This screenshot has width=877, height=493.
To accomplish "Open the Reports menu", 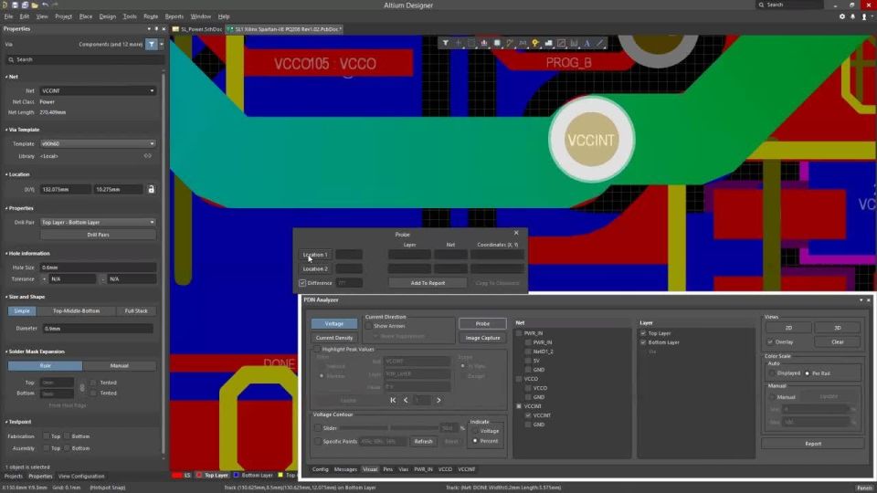I will tap(174, 16).
